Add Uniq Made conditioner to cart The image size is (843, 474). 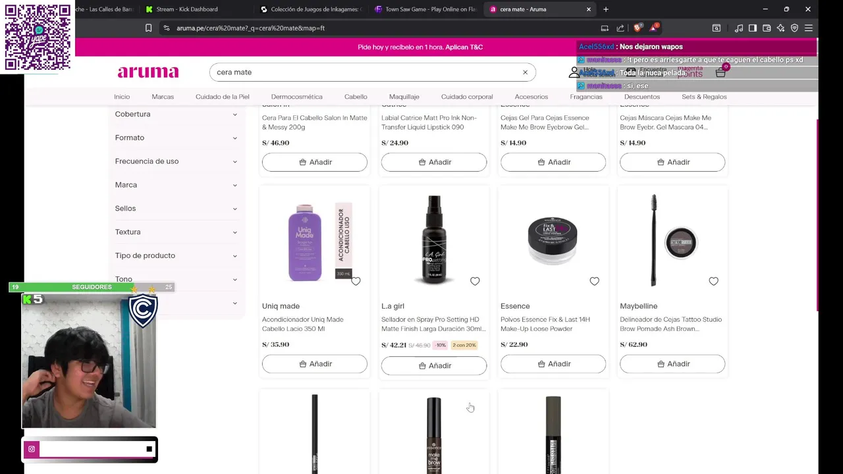(x=315, y=364)
